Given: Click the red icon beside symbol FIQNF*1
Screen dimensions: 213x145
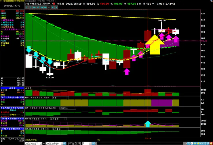Looking at the screenshot, I should tap(54, 4).
